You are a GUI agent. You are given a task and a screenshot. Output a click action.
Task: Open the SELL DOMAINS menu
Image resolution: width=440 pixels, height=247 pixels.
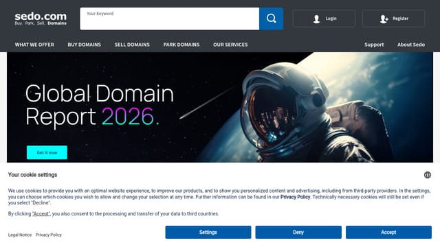[x=132, y=45]
